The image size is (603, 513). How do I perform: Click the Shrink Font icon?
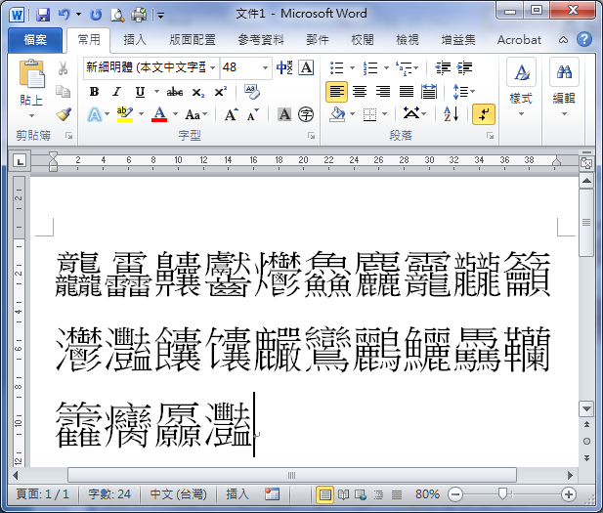(x=253, y=114)
